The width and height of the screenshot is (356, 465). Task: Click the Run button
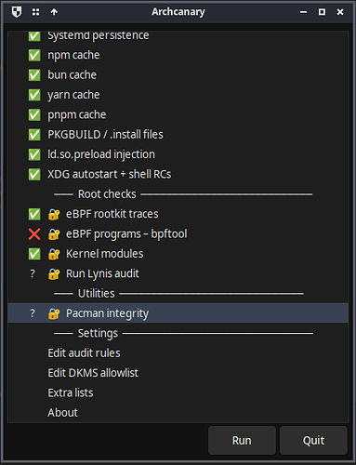pyautogui.click(x=242, y=441)
